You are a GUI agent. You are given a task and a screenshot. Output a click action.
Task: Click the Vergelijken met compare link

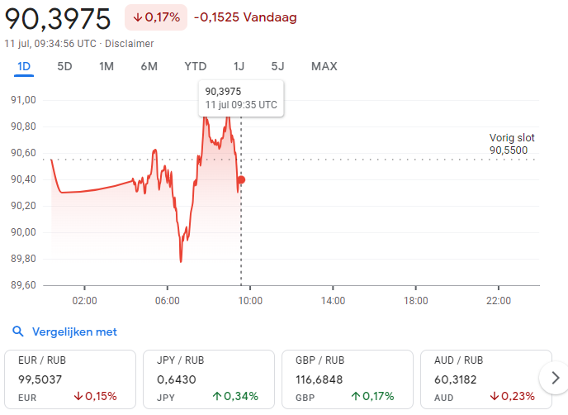point(74,332)
